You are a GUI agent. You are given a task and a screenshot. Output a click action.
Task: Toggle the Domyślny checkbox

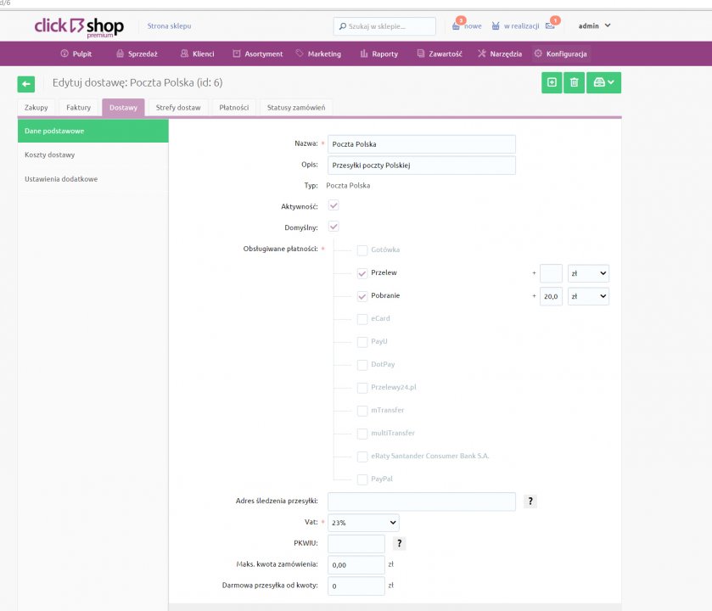click(x=334, y=227)
